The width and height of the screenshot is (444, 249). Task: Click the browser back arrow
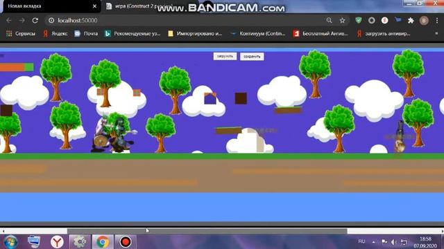click(9, 20)
